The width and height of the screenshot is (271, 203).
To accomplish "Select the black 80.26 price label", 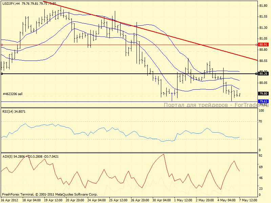I will coord(263,74).
